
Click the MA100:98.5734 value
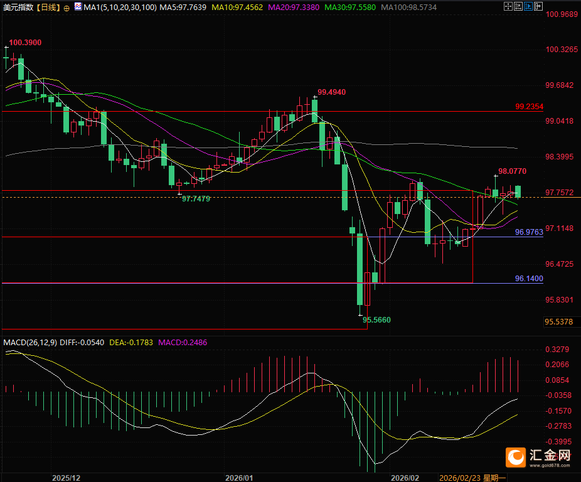408,8
